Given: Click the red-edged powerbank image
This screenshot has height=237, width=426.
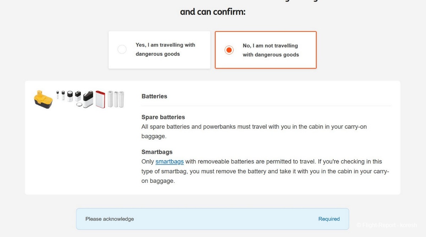Looking at the screenshot, I should pos(100,99).
